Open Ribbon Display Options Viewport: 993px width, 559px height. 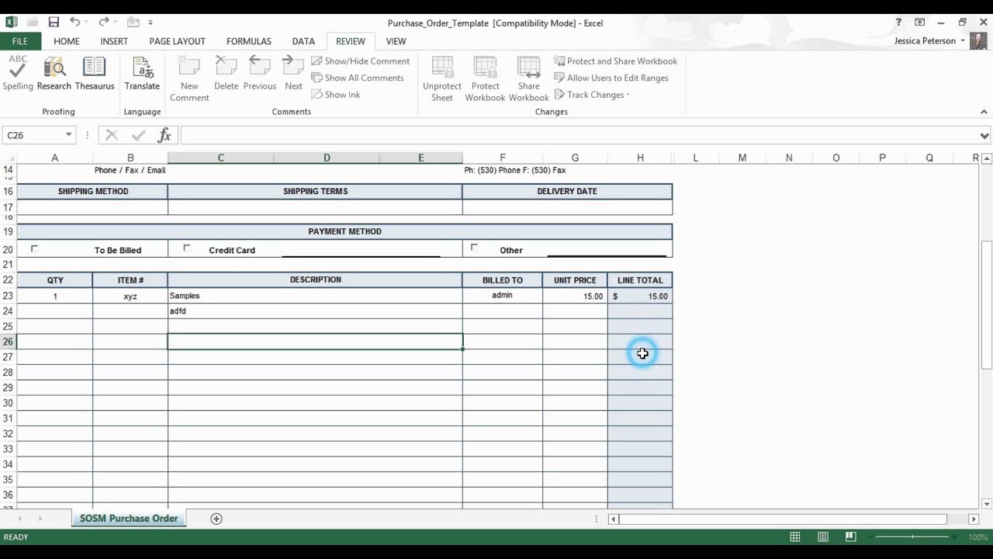click(x=919, y=23)
